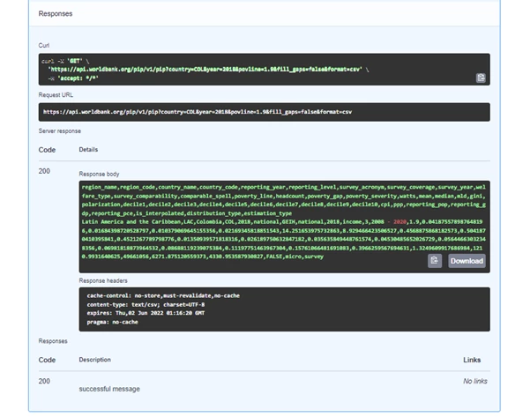Click the 'Request URL' label

click(56, 95)
